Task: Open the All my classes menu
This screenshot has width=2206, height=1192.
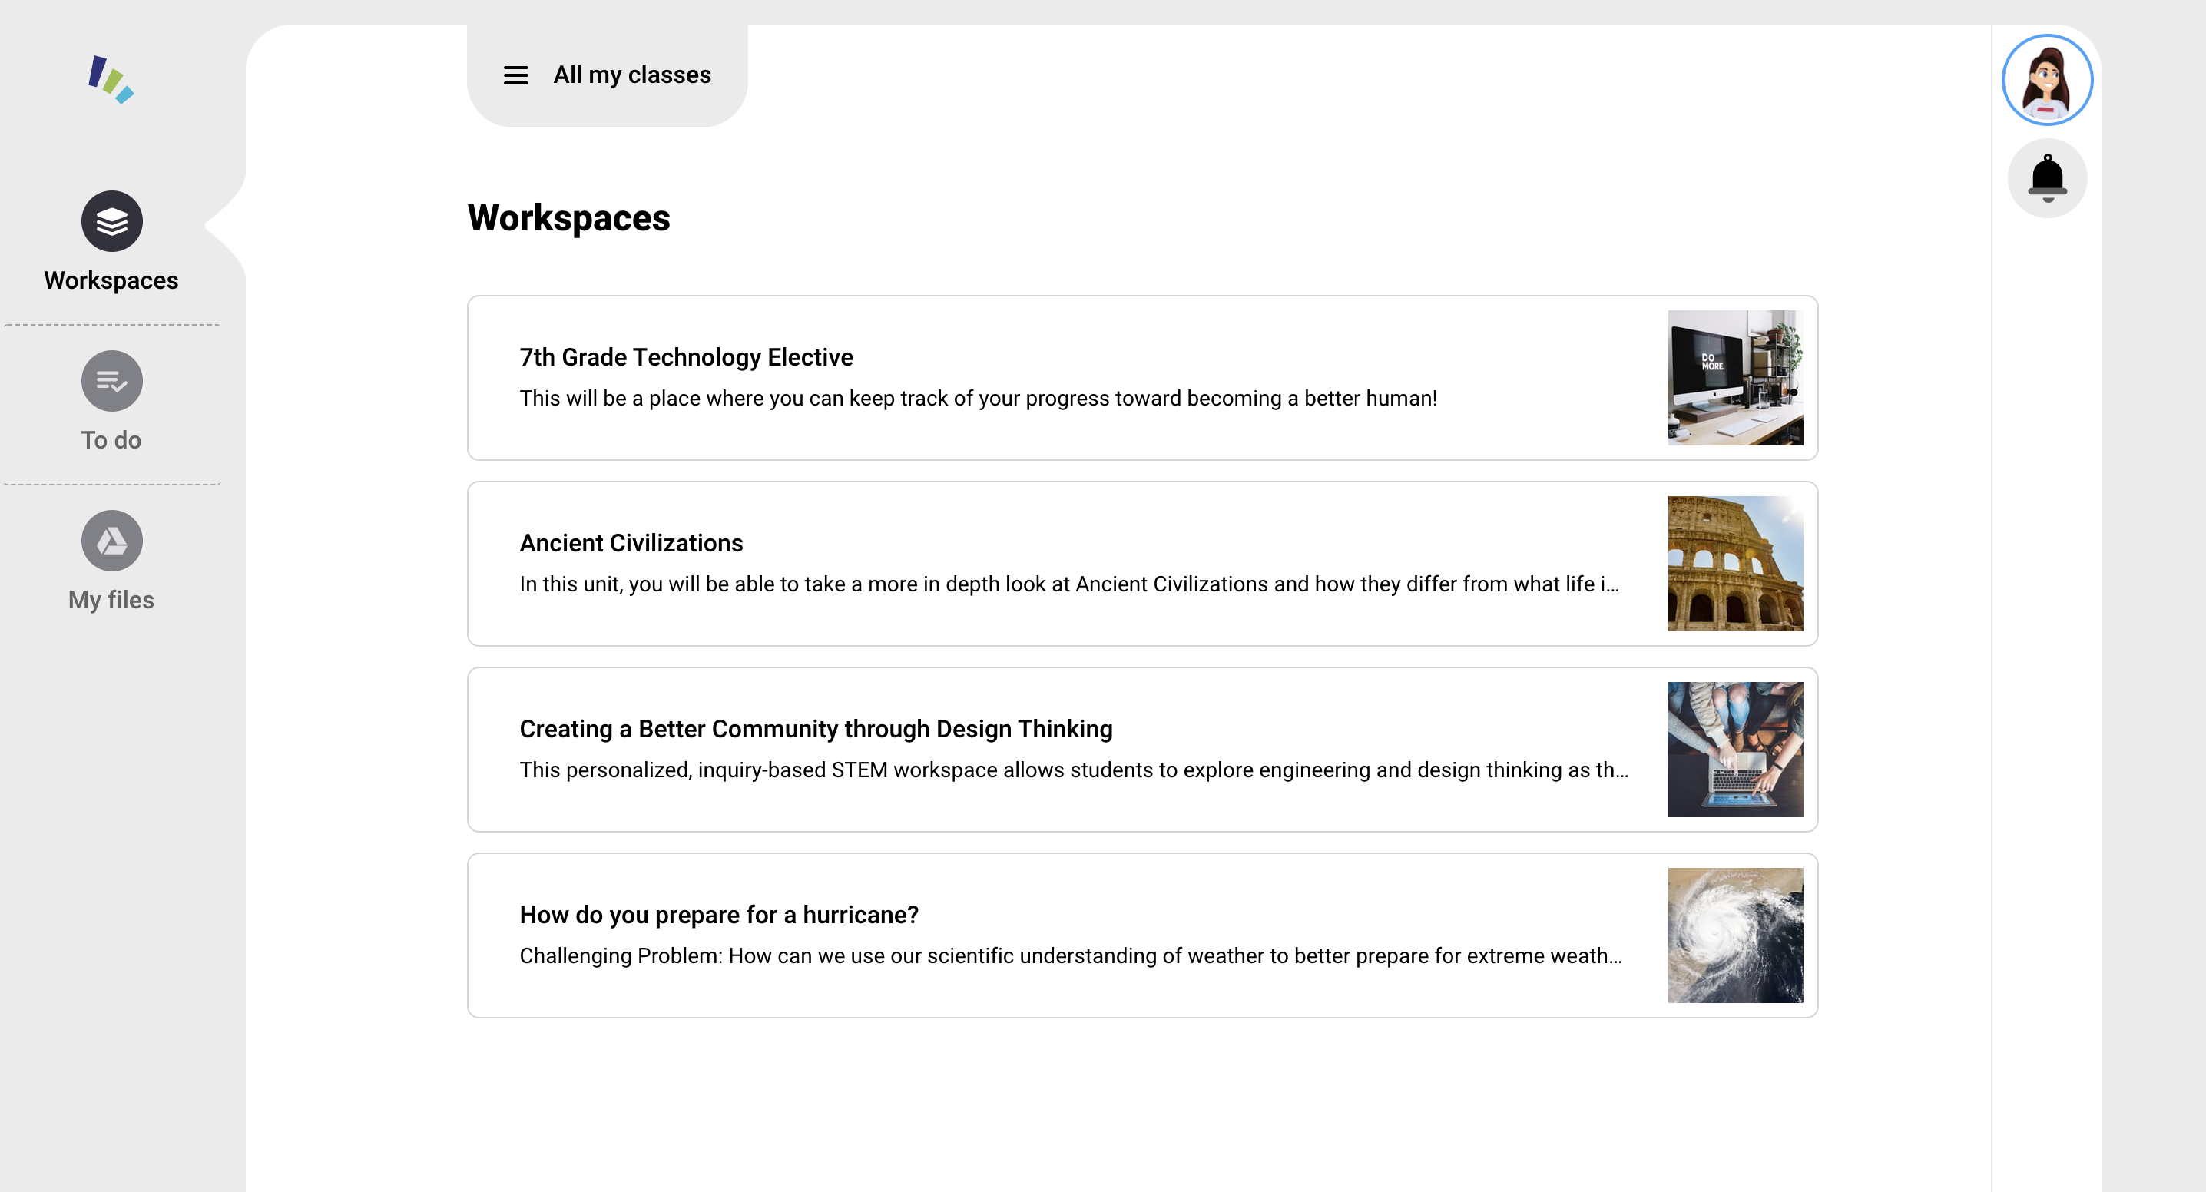Action: [632, 75]
